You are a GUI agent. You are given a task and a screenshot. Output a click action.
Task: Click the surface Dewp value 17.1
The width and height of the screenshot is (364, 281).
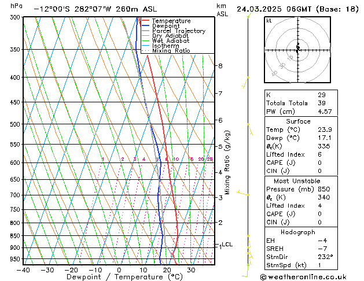tap(325, 138)
